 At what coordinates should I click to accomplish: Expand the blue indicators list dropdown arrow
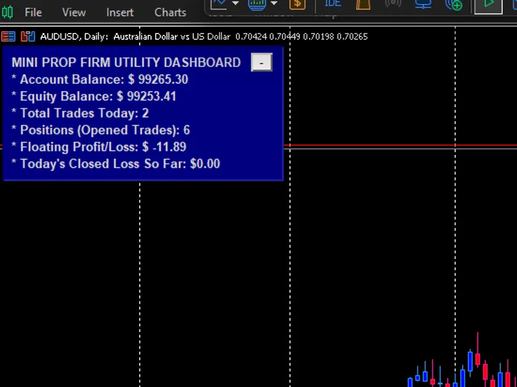point(273,3)
